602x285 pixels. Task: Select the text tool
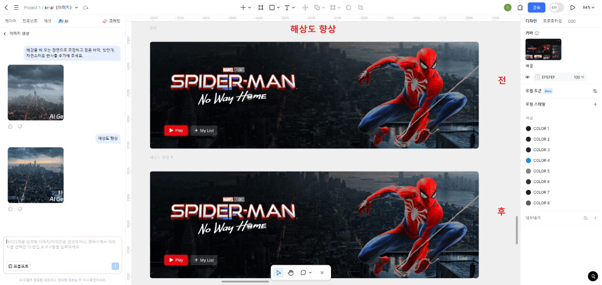pos(287,8)
